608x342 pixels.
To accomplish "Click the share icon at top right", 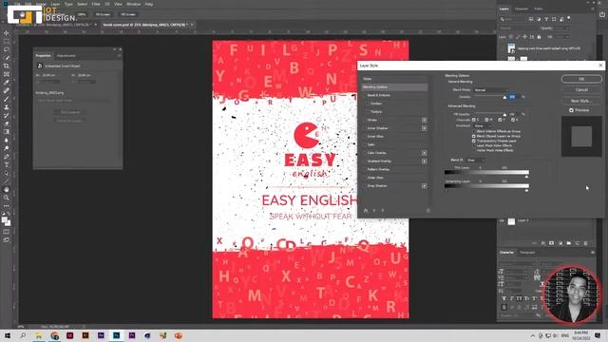I will [602, 14].
